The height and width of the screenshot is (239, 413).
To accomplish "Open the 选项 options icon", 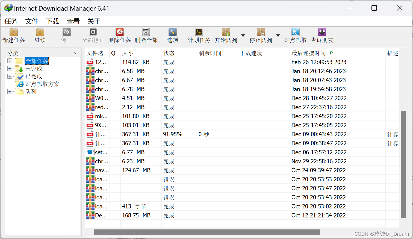I will tap(173, 32).
